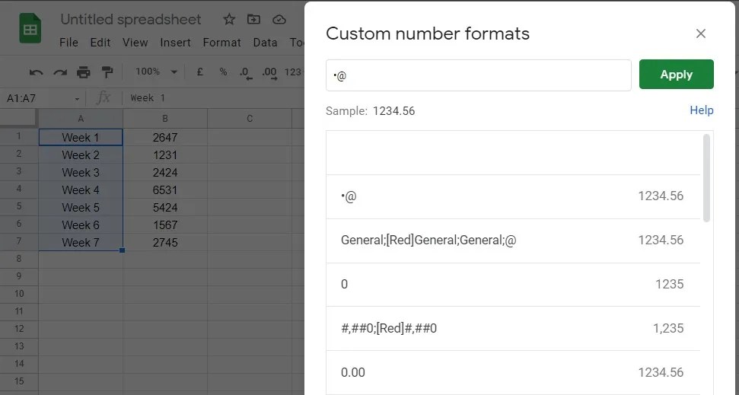Select cell with value 1567

[x=165, y=225]
